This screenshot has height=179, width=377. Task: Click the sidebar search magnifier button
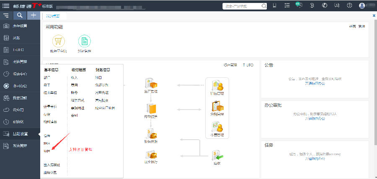pyautogui.click(x=20, y=15)
